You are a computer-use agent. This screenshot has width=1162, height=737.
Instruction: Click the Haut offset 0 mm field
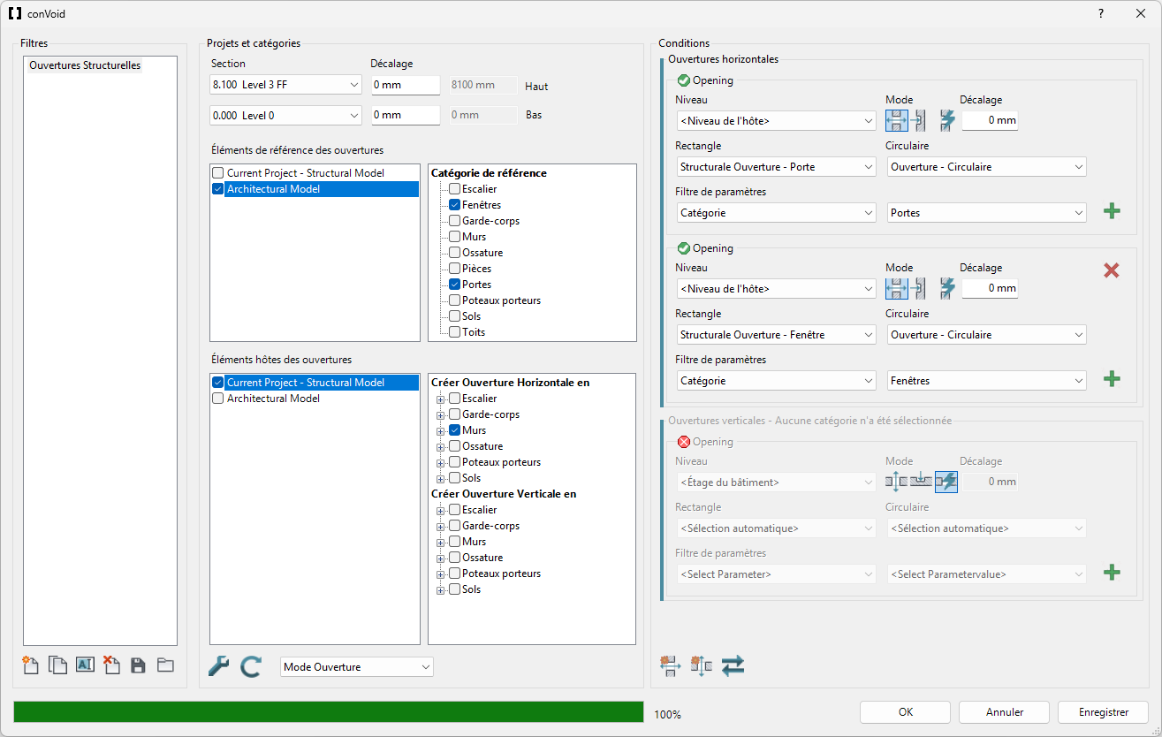[x=406, y=85]
